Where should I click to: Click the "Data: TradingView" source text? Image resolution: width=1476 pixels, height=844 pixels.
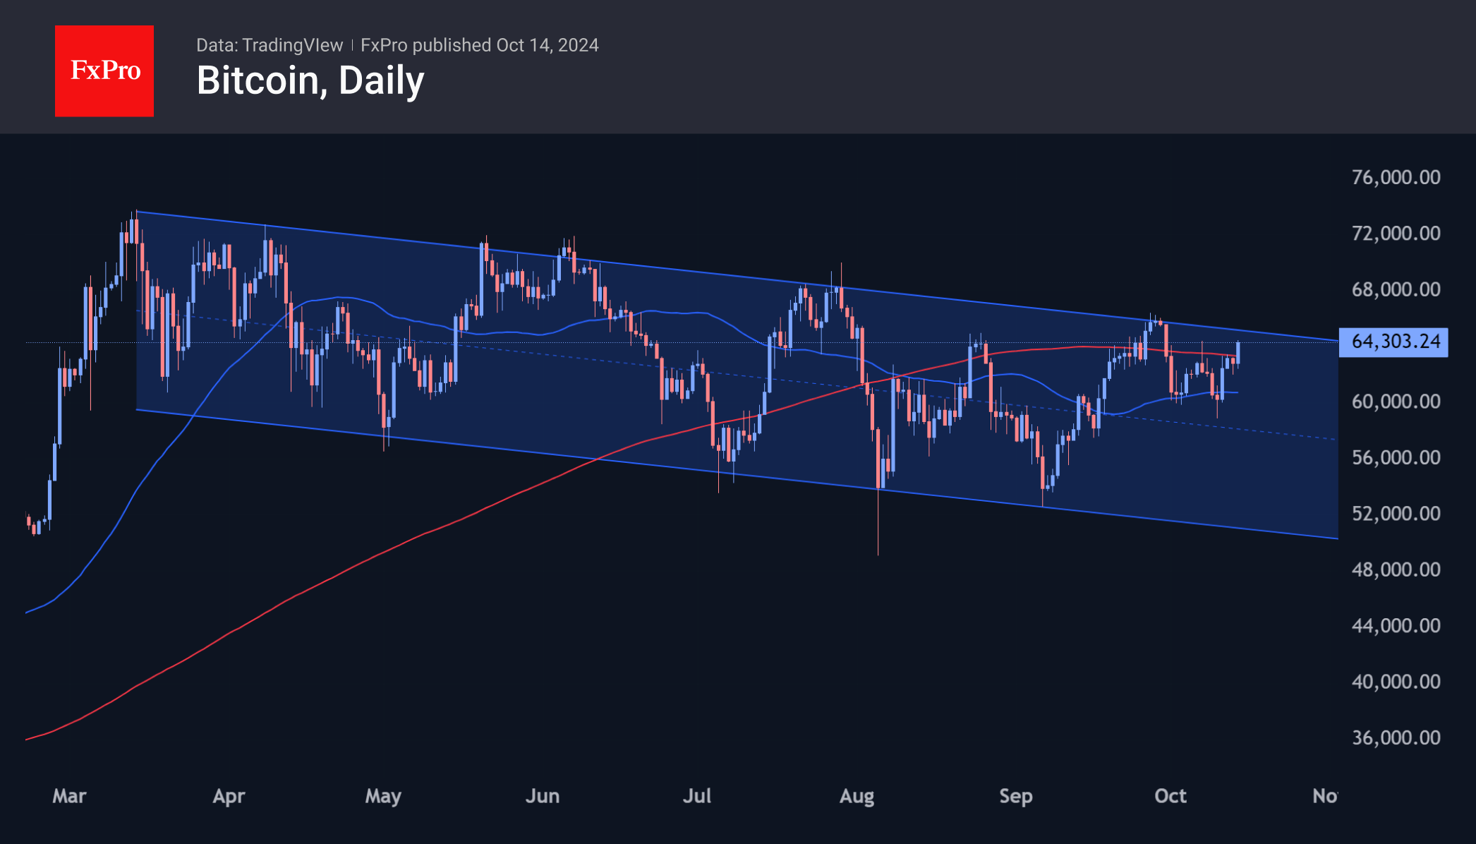pos(270,45)
